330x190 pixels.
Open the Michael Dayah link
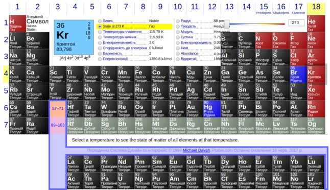pyautogui.click(x=196, y=150)
